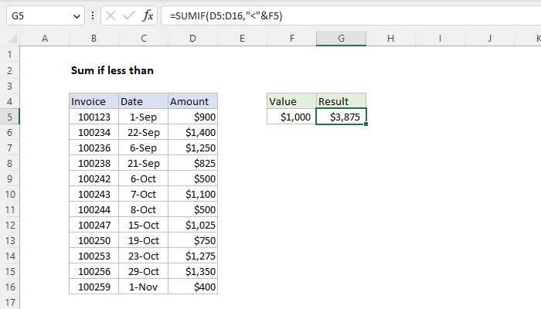
Task: Select the Value cell containing $1,000
Action: (291, 117)
